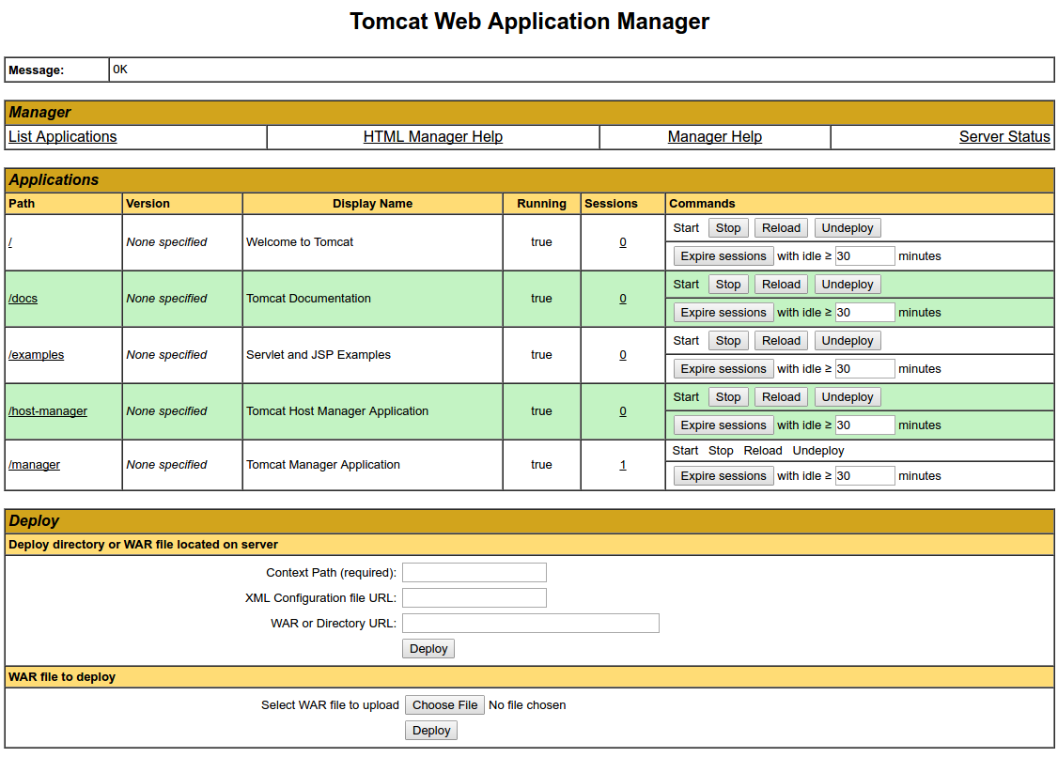The height and width of the screenshot is (757, 1058).
Task: View the Server Status page
Action: 1004,136
